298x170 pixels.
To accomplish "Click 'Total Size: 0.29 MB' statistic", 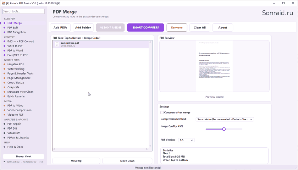I will (x=174, y=157).
